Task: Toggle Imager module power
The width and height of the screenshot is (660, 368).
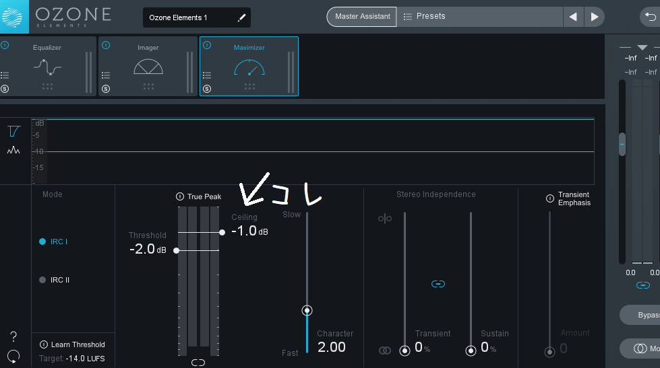Action: pos(106,45)
